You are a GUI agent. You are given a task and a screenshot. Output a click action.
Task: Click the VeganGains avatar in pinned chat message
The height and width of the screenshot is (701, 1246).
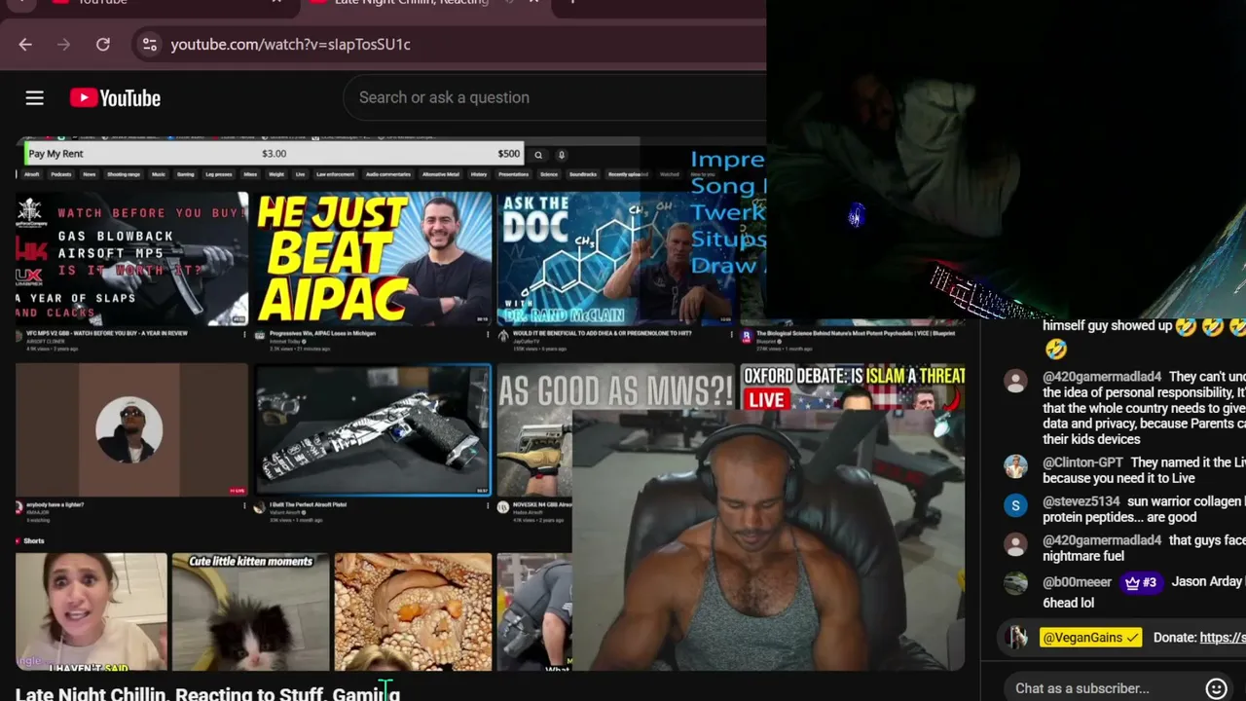[x=1017, y=638]
